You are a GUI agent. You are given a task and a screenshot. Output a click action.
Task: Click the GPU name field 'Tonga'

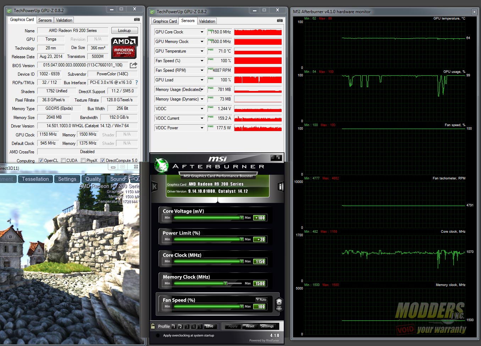51,39
